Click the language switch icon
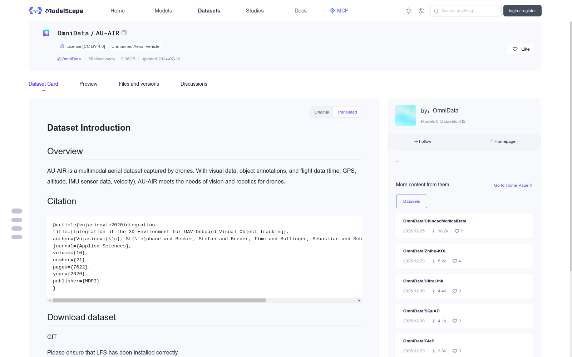This screenshot has width=572, height=357. click(x=421, y=11)
